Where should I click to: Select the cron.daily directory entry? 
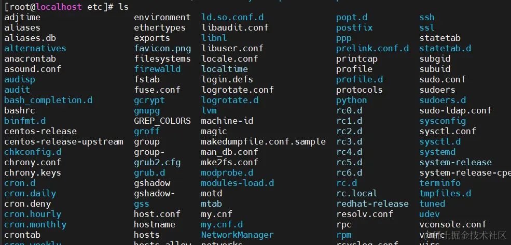point(30,193)
